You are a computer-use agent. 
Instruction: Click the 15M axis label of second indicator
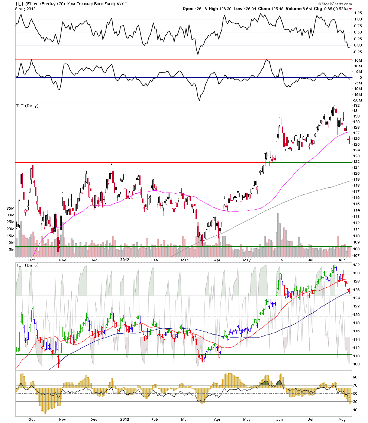point(358,60)
